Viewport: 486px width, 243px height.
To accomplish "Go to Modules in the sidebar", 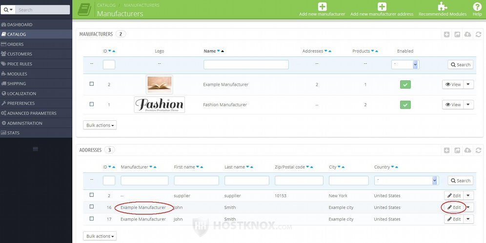I will click(17, 74).
